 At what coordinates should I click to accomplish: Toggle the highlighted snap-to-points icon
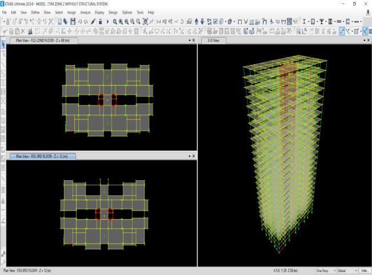tap(342, 31)
